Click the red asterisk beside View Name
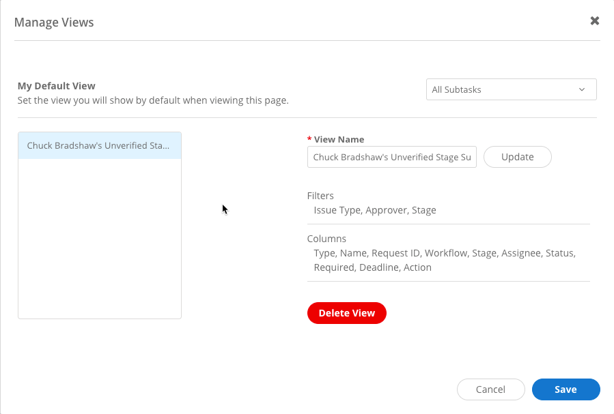 coord(309,139)
